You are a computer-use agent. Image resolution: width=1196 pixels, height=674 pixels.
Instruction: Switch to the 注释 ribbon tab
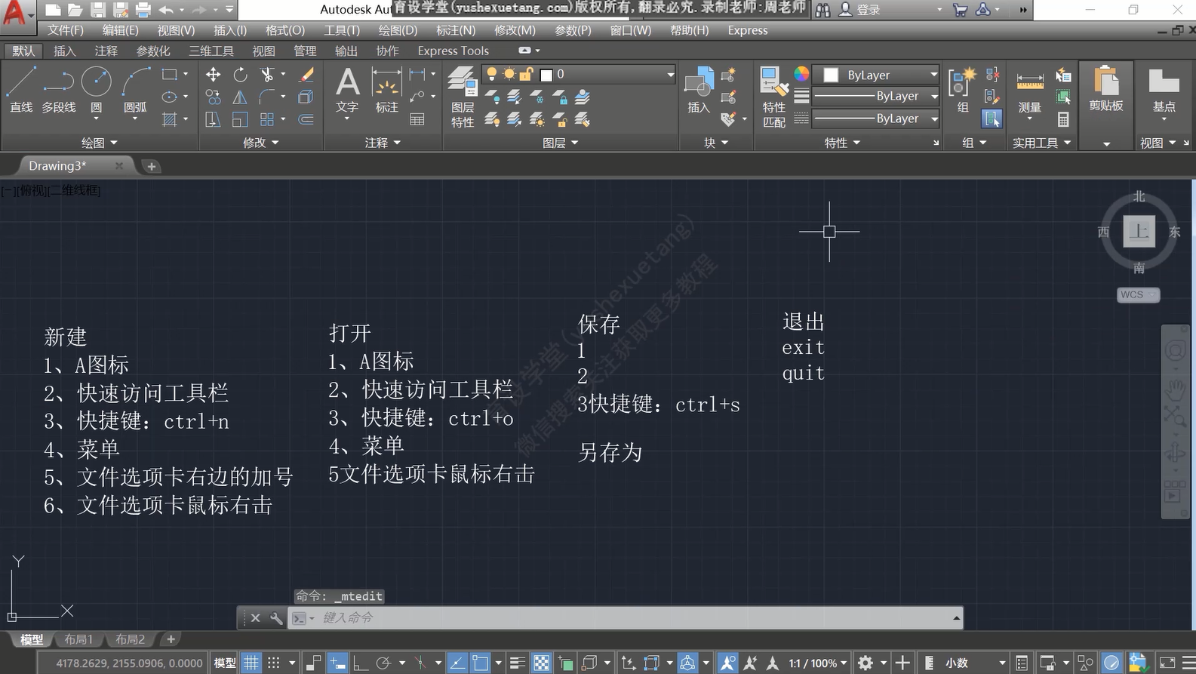[106, 51]
